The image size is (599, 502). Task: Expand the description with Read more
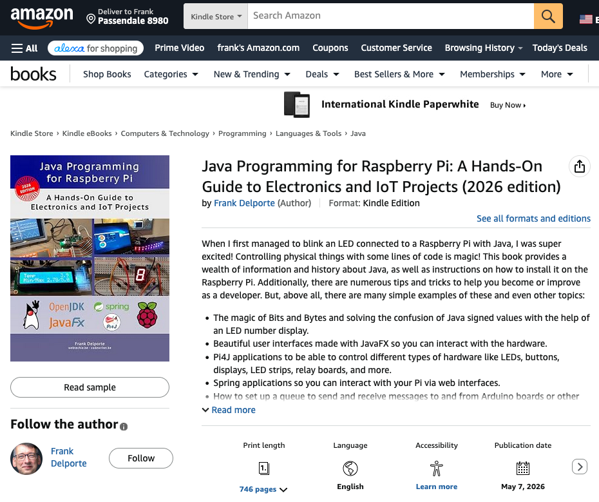[229, 410]
